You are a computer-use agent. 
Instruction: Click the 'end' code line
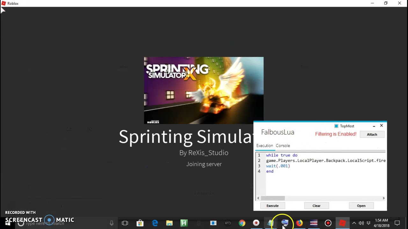pos(270,171)
